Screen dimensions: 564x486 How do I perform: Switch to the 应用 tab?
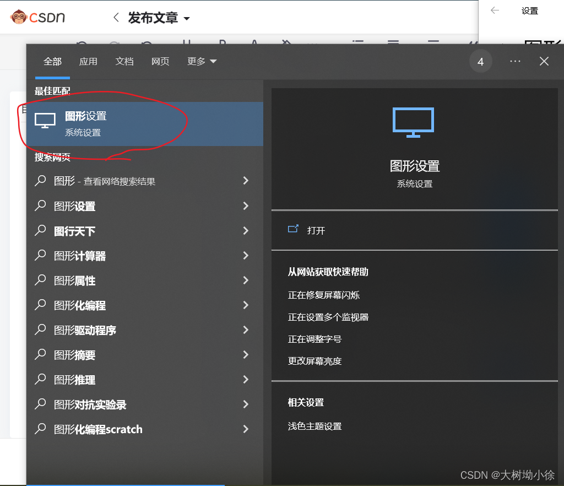click(88, 61)
